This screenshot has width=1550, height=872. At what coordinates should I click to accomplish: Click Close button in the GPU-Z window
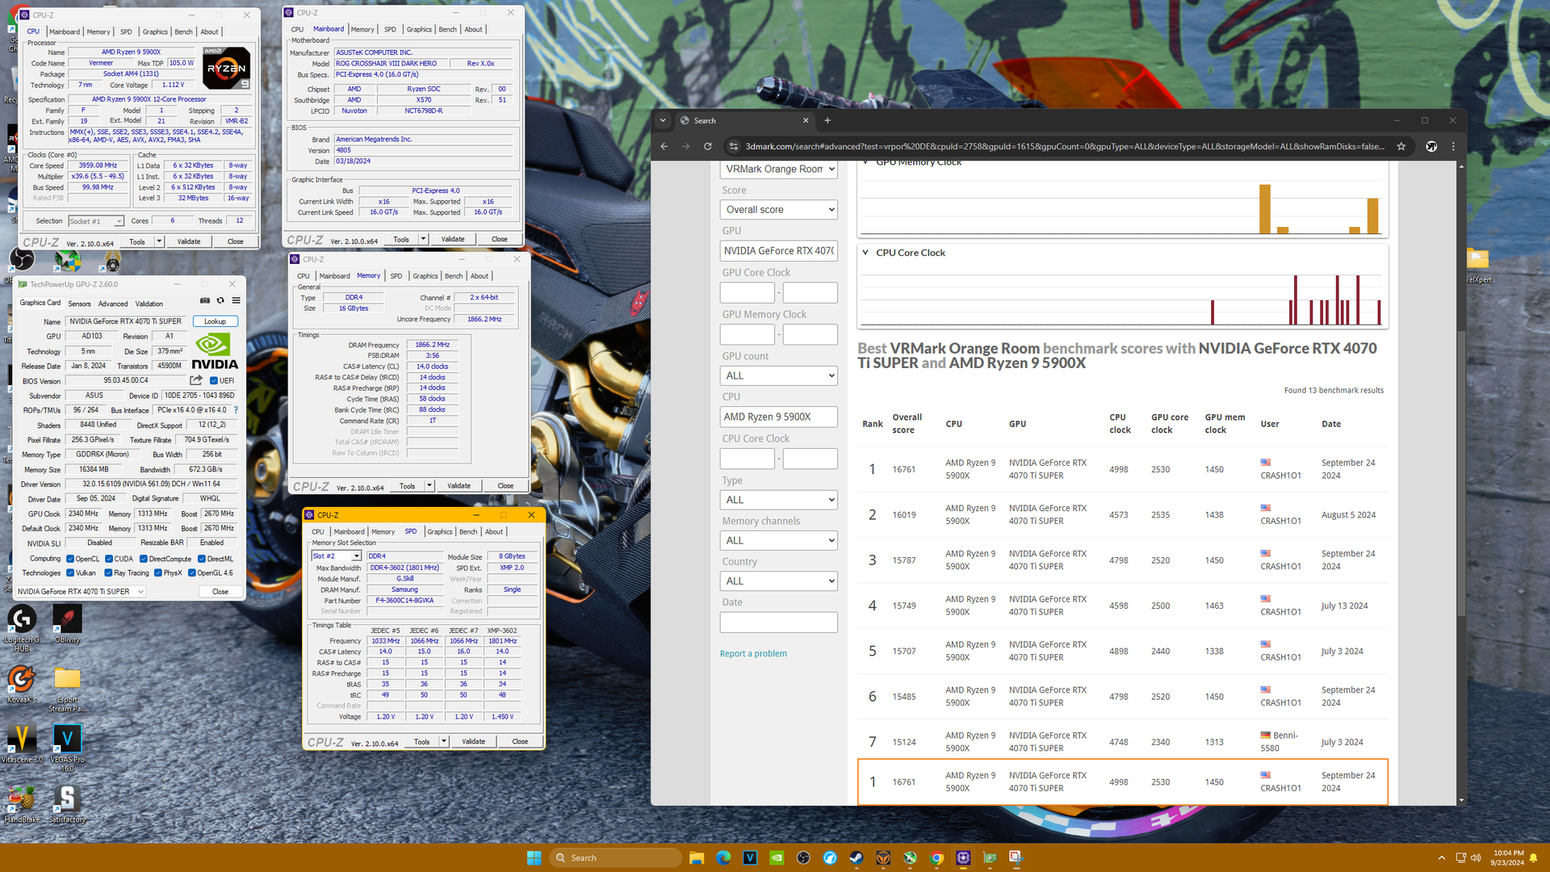pyautogui.click(x=220, y=591)
